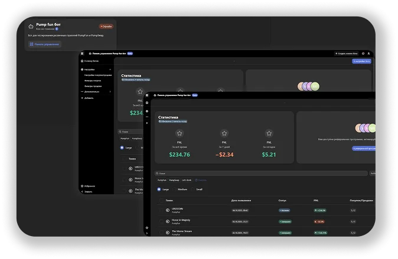Click the Beta badge in front window title

(x=195, y=95)
